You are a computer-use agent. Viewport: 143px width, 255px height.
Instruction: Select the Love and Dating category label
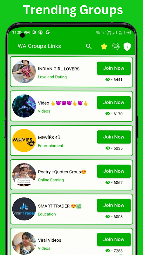tap(52, 77)
